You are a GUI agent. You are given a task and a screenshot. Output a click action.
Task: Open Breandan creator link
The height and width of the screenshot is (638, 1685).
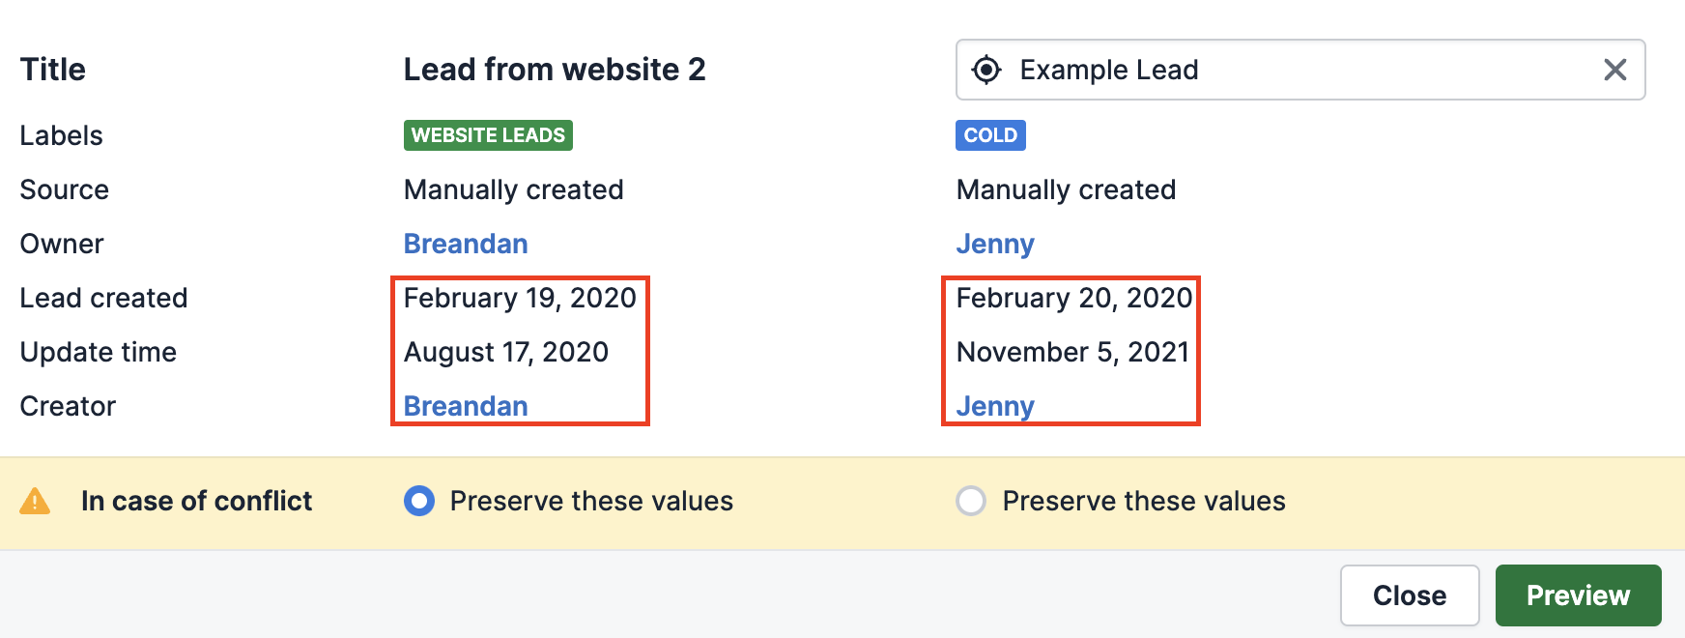click(466, 406)
